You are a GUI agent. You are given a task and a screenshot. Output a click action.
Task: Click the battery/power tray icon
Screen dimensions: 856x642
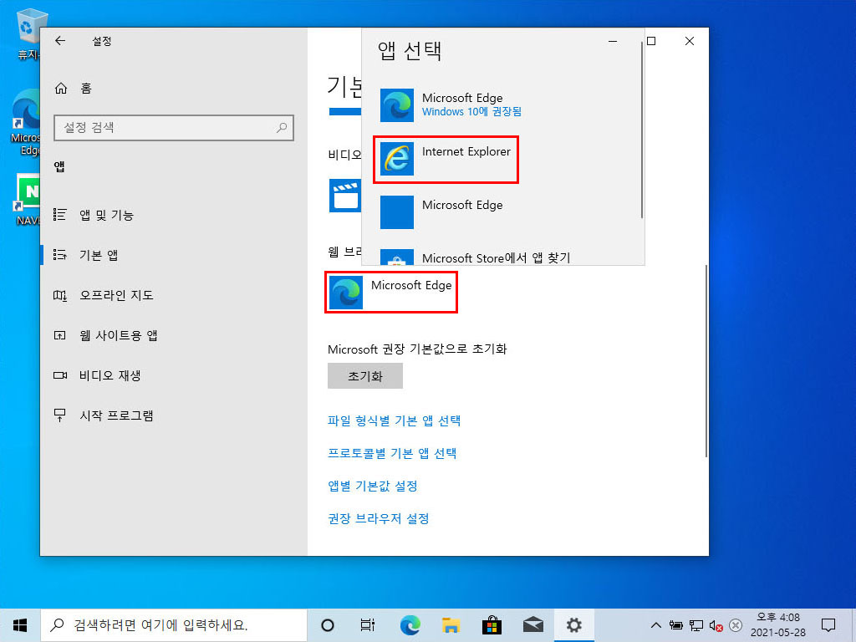coord(675,625)
